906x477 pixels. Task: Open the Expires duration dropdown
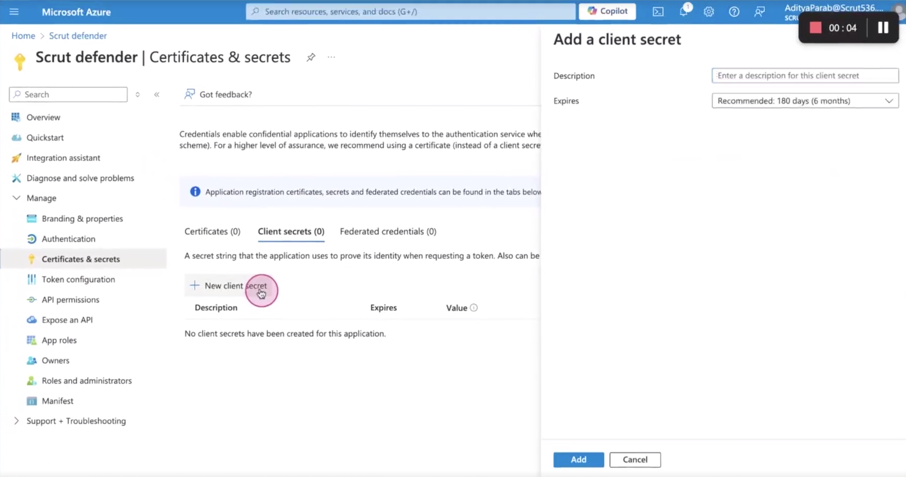coord(805,101)
